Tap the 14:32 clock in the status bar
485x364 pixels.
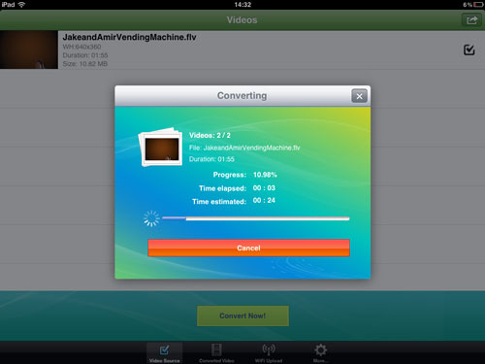click(242, 5)
